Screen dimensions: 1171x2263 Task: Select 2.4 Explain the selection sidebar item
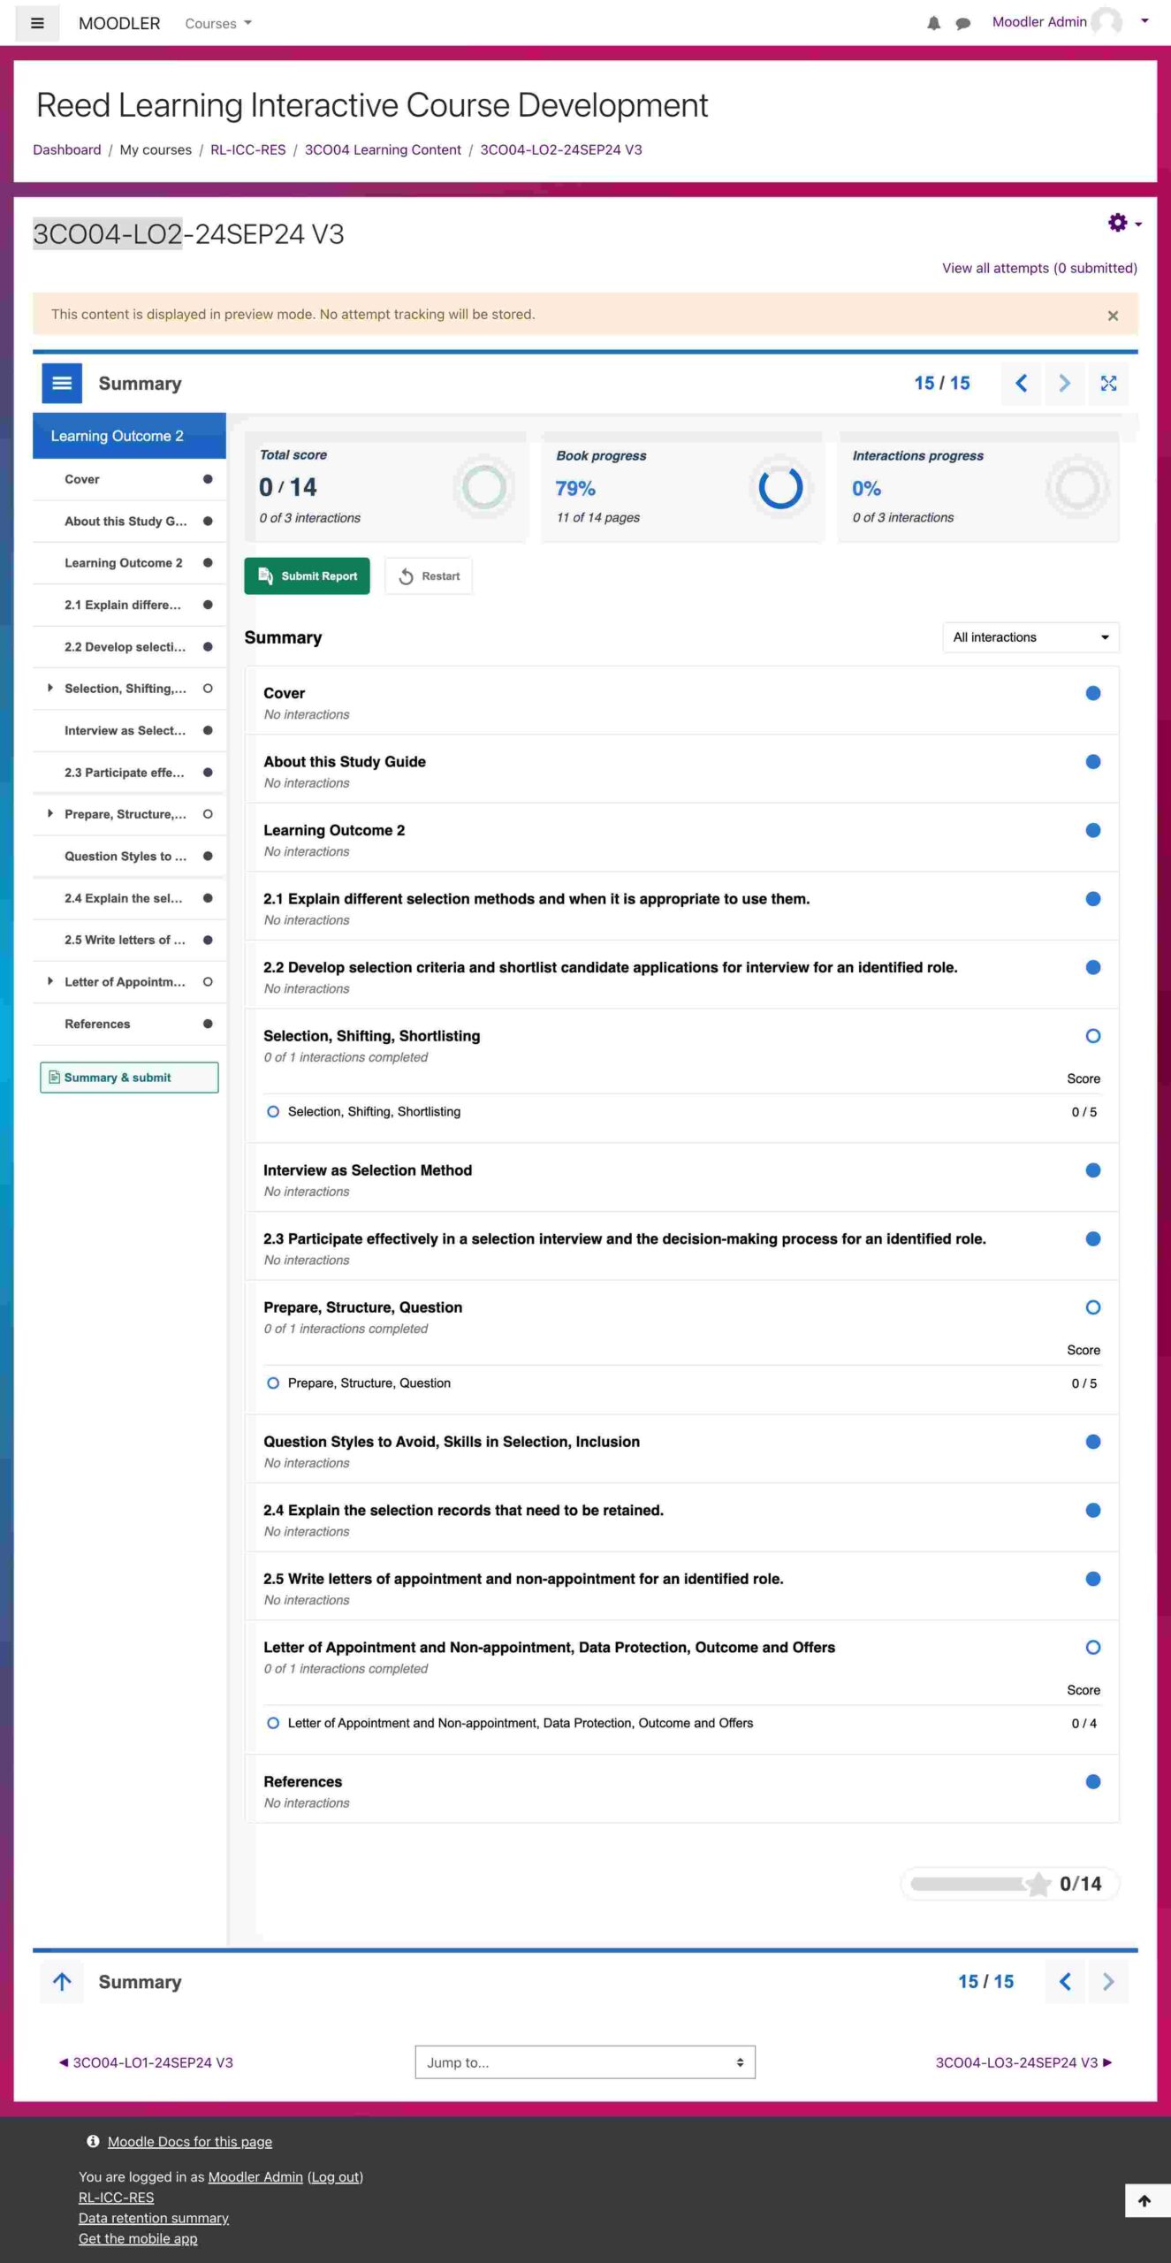pos(129,898)
